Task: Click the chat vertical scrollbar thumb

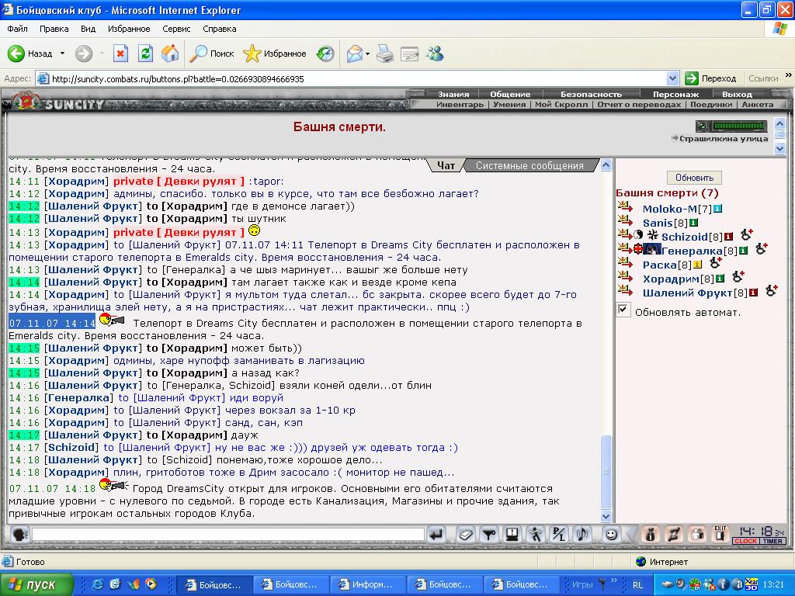Action: [606, 471]
